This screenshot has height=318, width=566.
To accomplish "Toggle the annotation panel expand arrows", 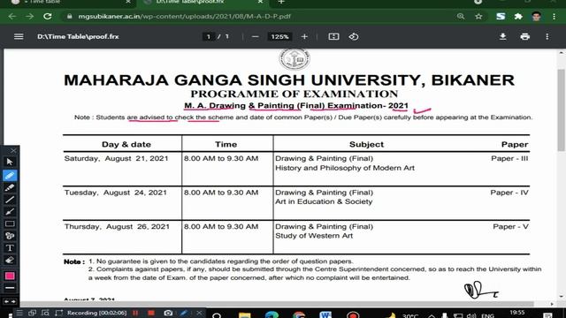I will point(10,301).
